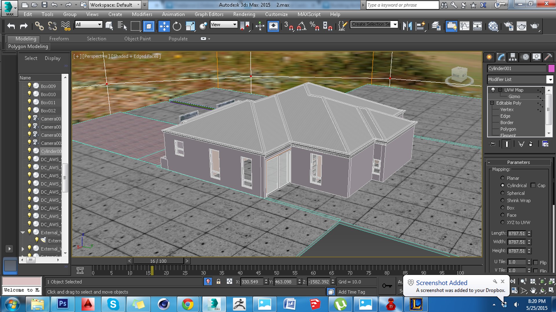
Task: Click the Pin Stack icon
Action: coord(492,144)
